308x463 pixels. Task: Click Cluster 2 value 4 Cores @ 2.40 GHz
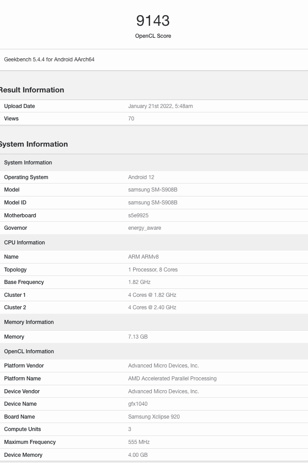(x=152, y=307)
